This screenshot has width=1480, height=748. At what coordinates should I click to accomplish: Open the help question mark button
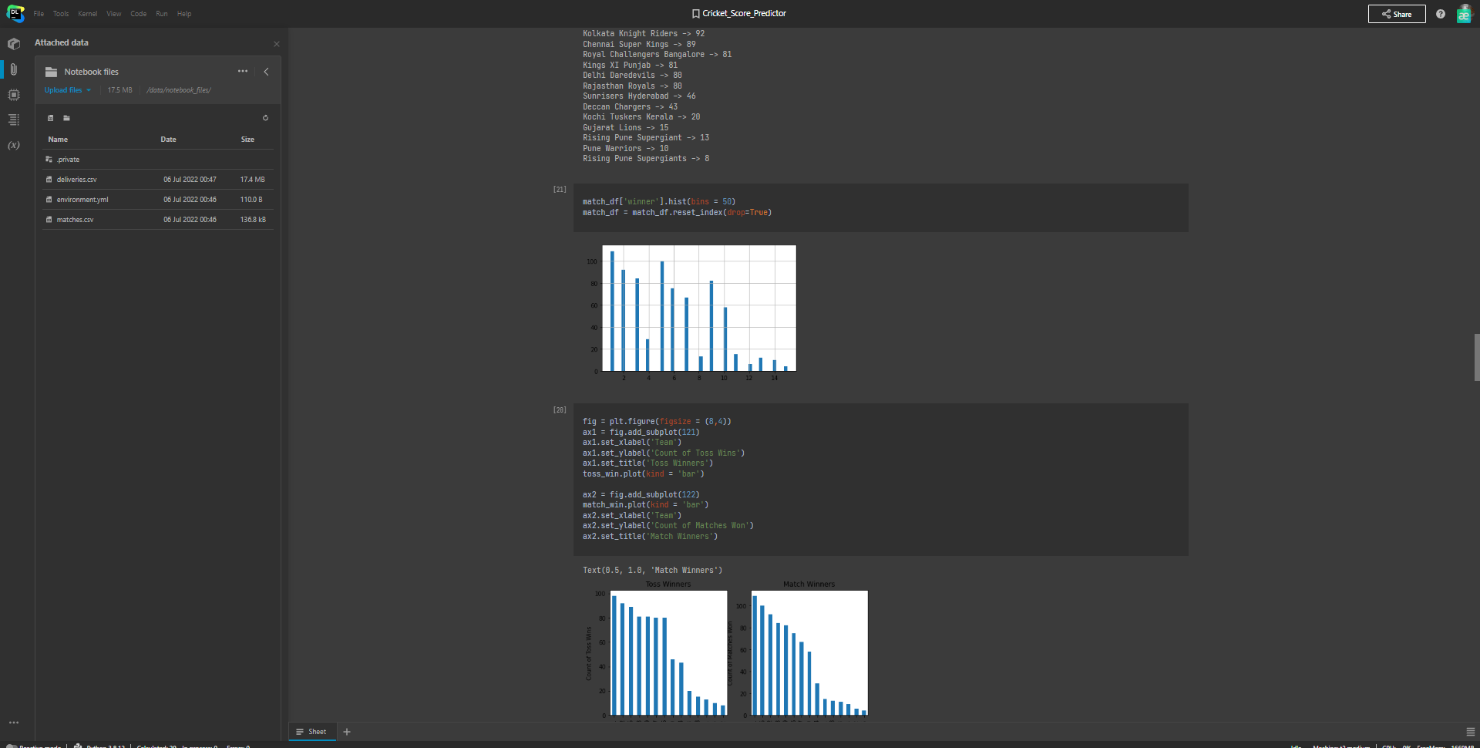click(1440, 14)
